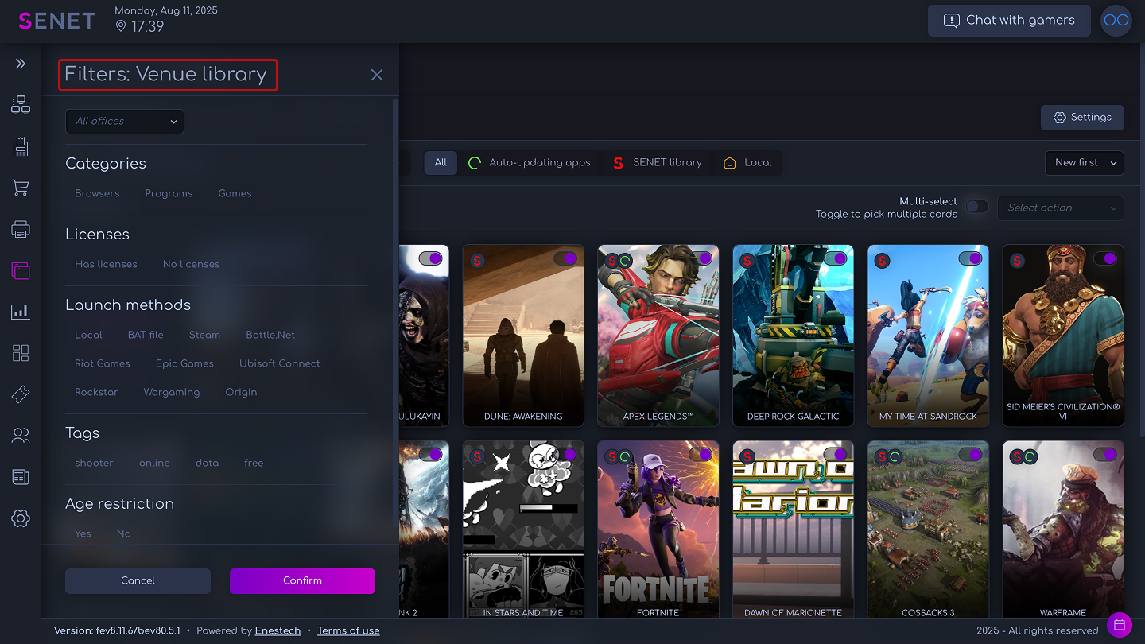Open the dashboard grid sidebar icon
1145x644 pixels.
pos(21,353)
